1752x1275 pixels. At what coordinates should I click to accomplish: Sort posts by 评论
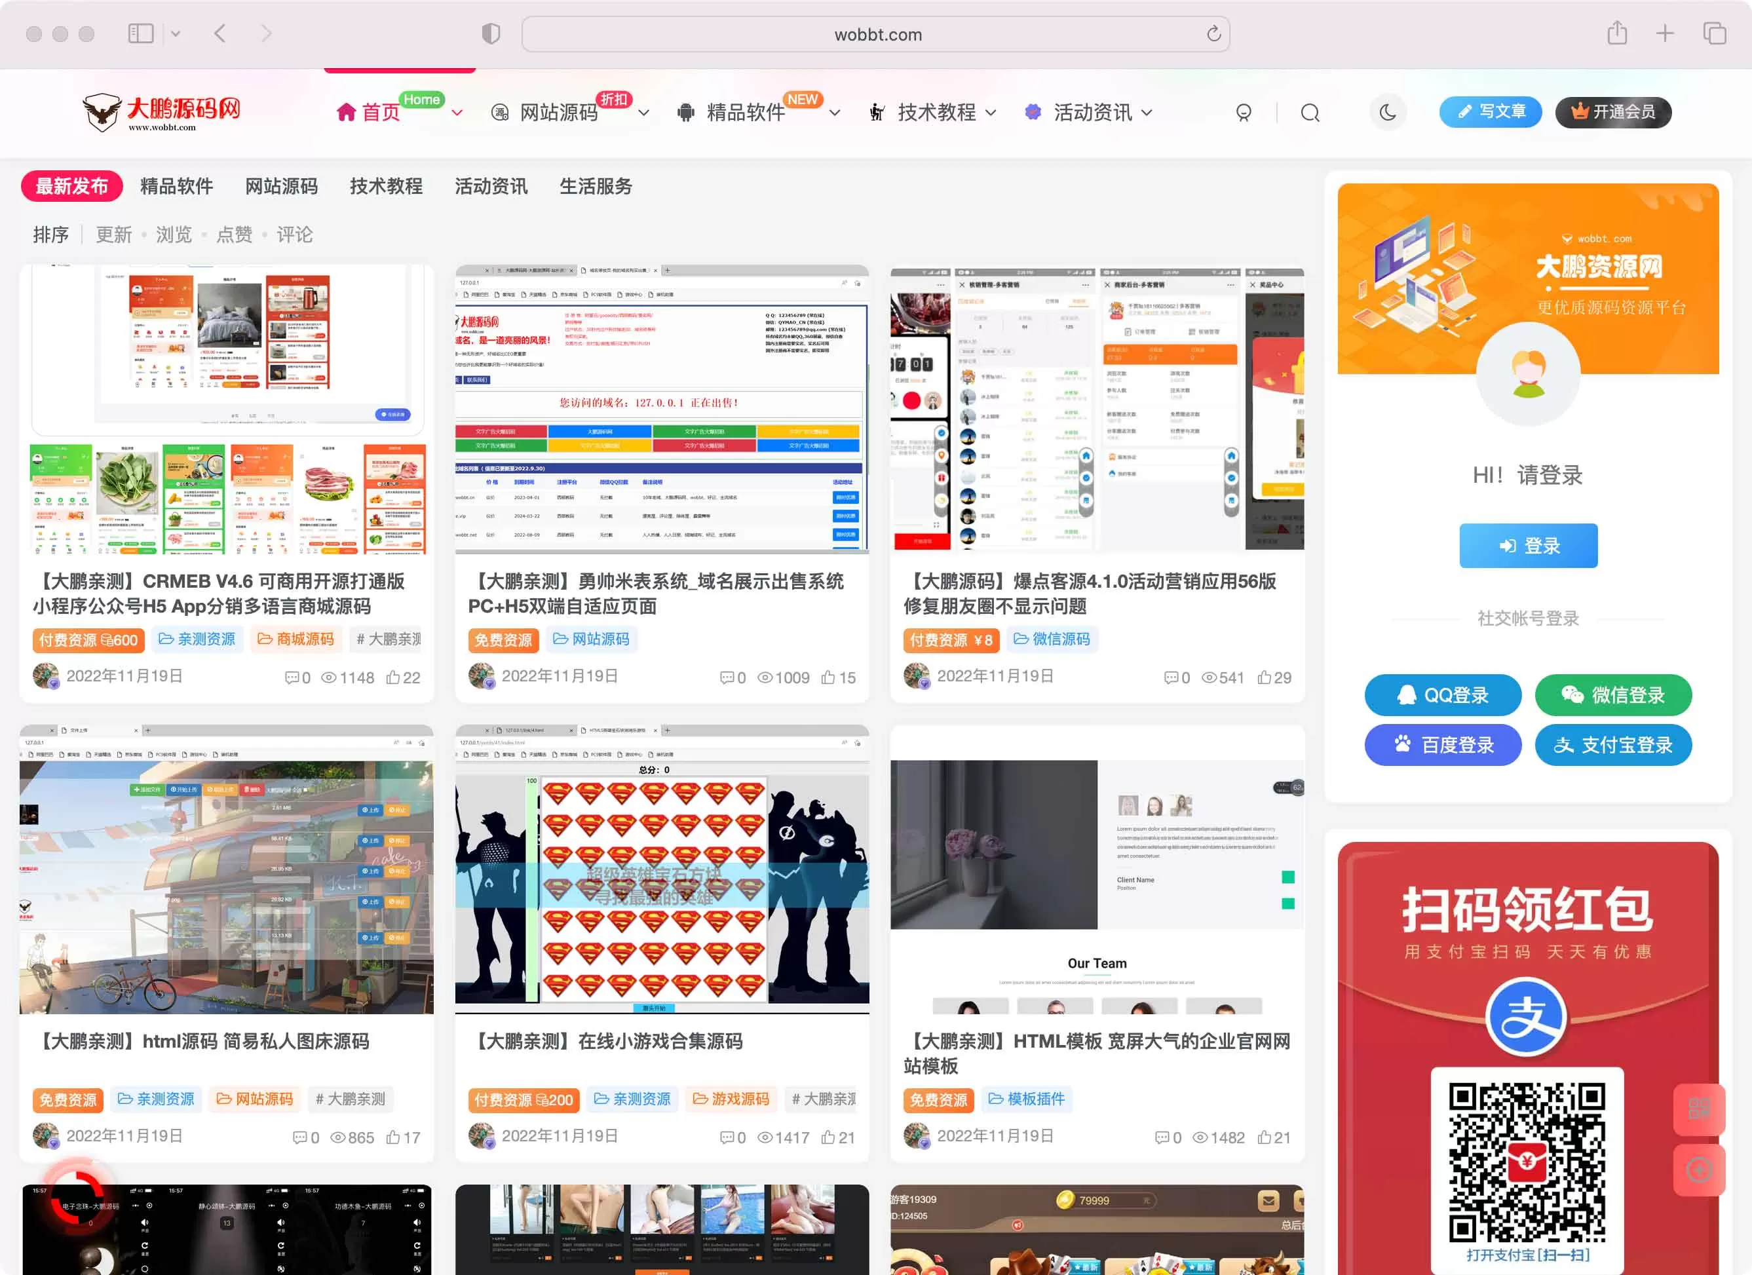coord(294,234)
